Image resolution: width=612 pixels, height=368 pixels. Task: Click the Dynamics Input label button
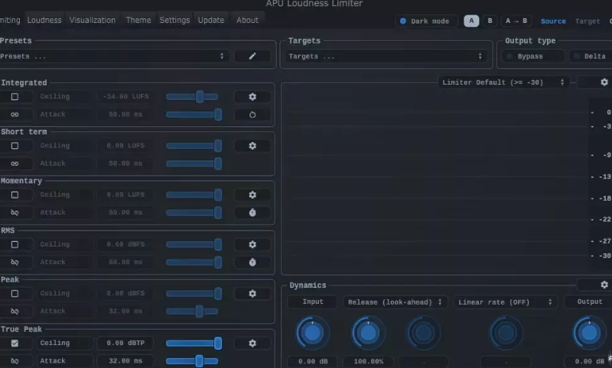(x=313, y=302)
